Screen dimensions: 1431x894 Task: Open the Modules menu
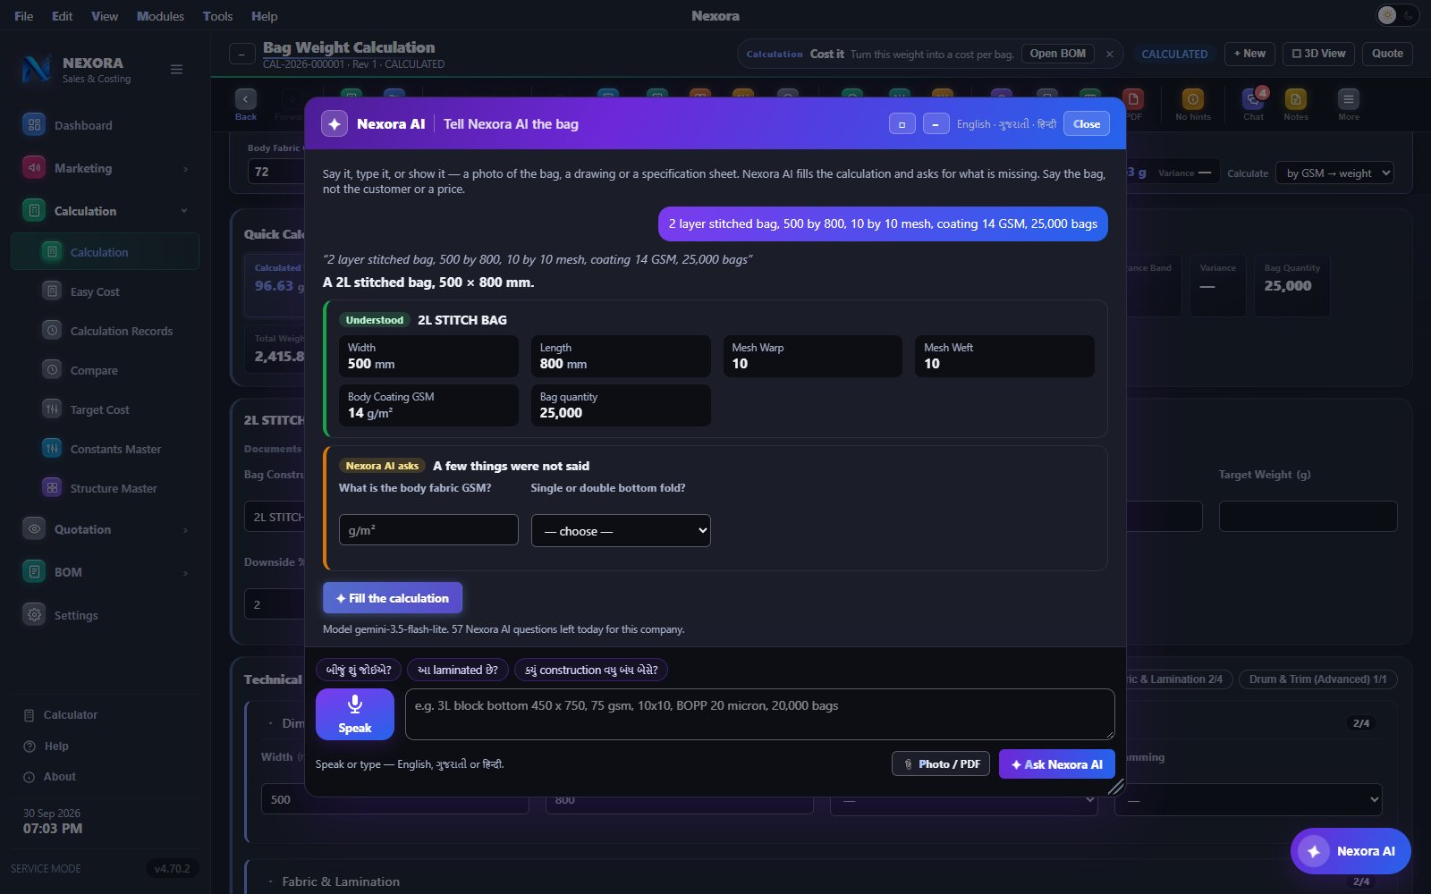160,16
